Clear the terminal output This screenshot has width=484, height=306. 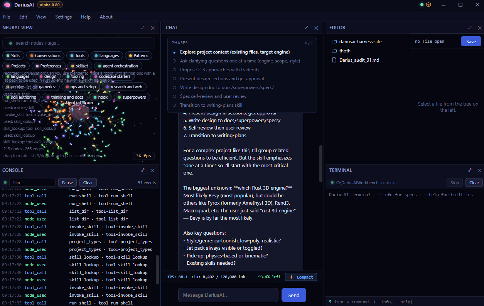click(x=474, y=183)
